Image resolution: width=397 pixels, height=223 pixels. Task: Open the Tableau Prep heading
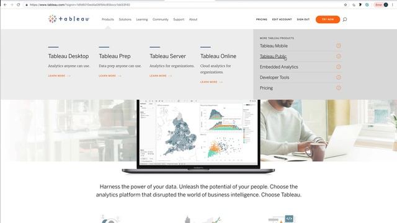point(115,56)
